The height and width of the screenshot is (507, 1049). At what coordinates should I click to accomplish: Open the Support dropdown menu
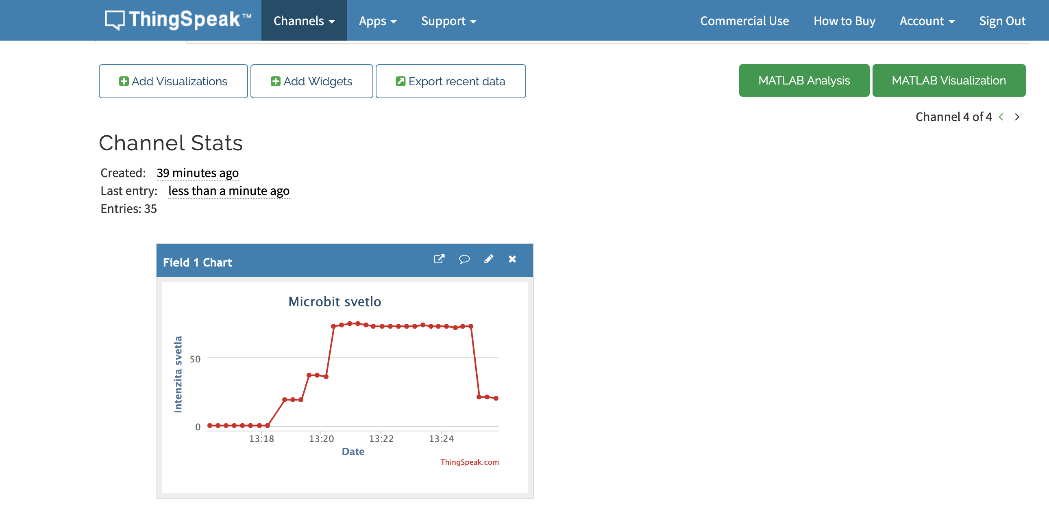448,21
